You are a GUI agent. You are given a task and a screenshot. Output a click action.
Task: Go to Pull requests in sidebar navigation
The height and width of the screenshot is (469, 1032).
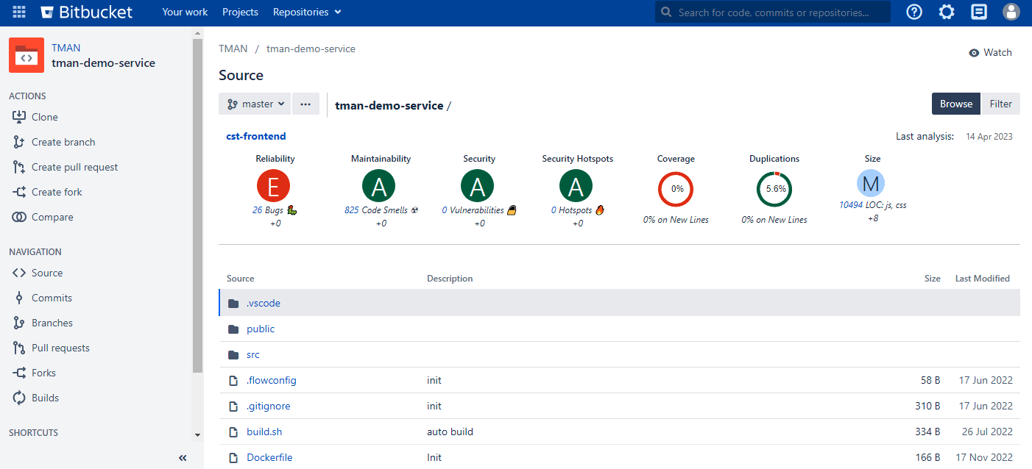60,348
